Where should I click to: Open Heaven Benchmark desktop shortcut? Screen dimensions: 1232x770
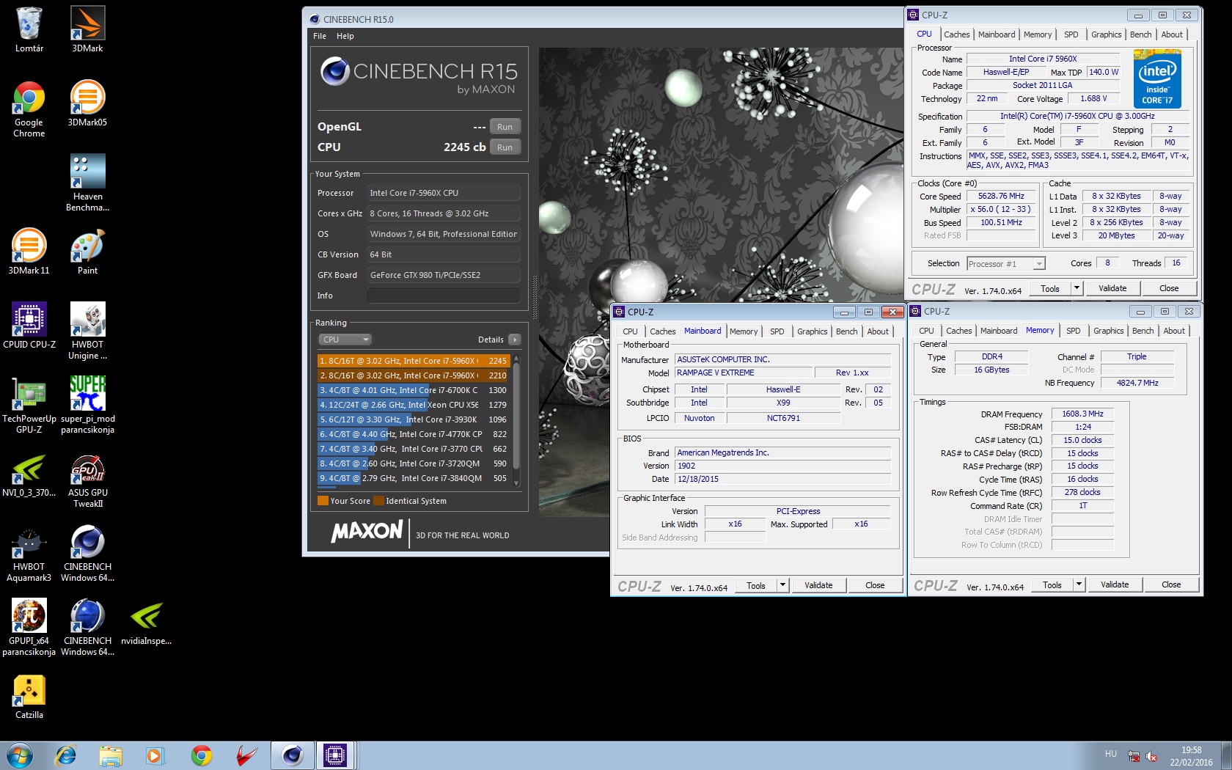point(87,183)
